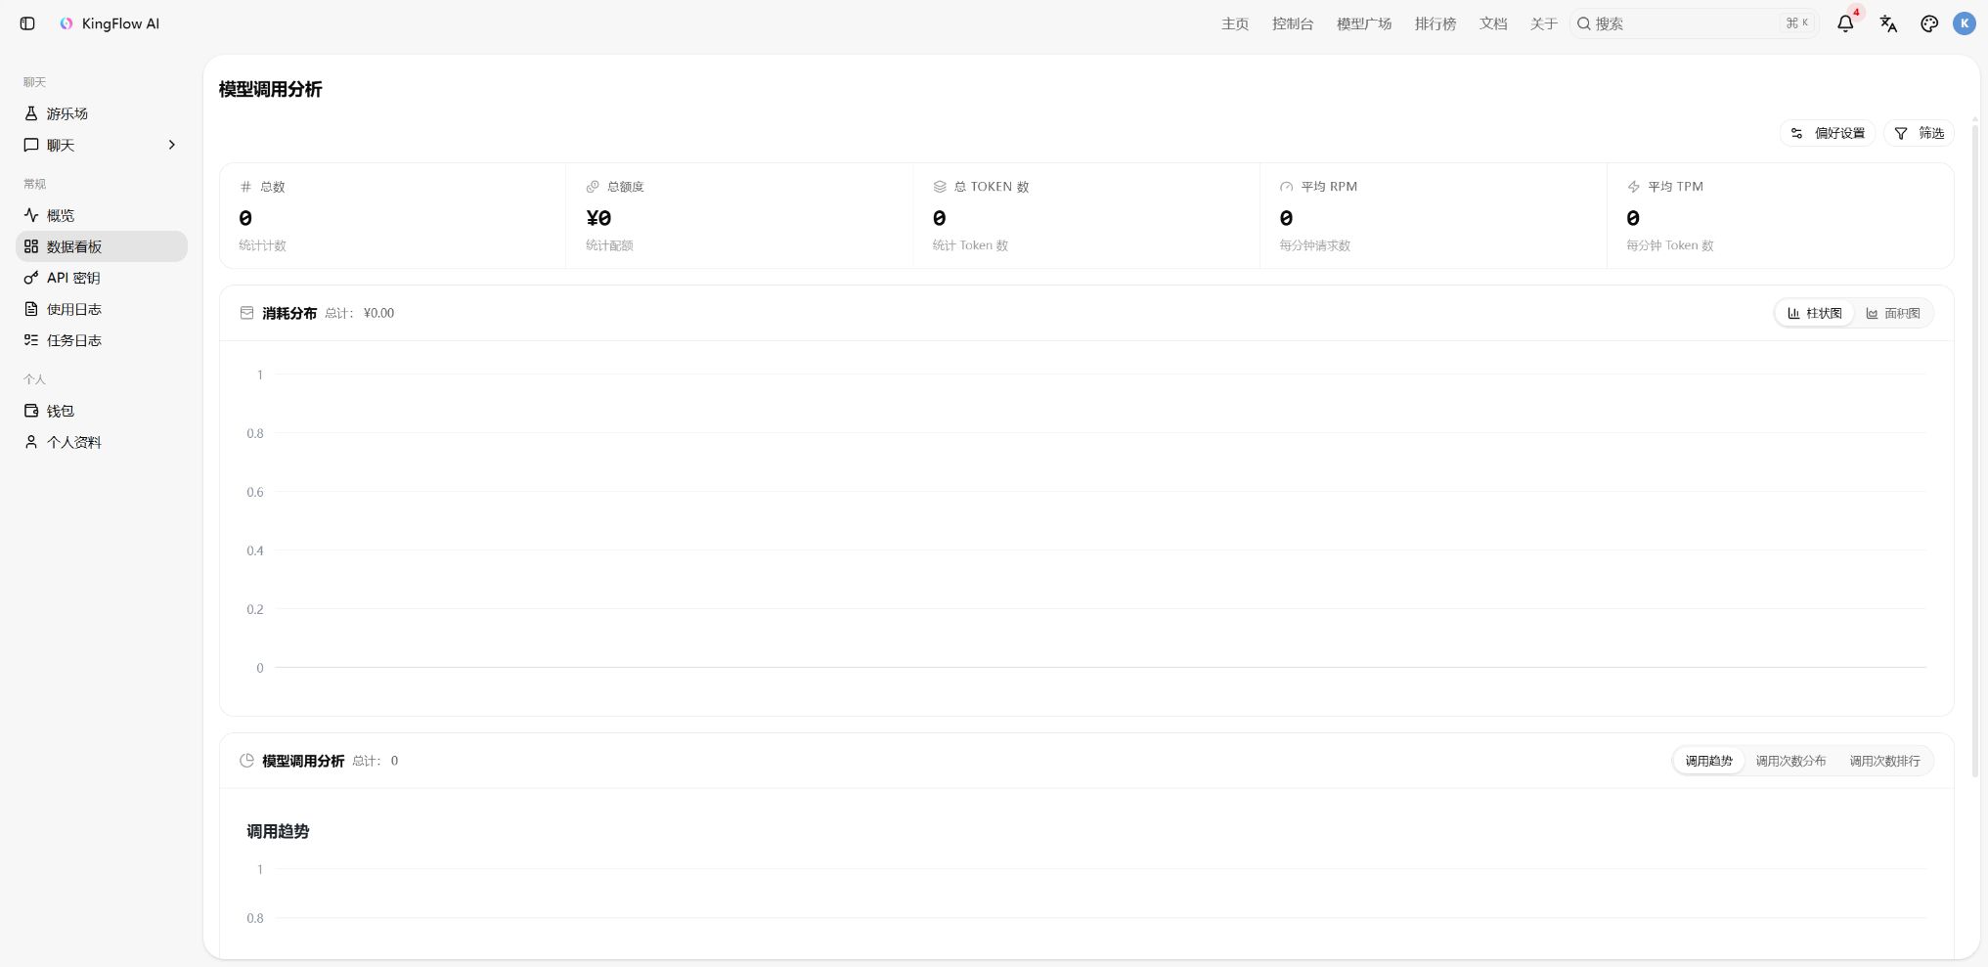
Task: Click the ¥0 总额度 value
Action: coord(598,218)
